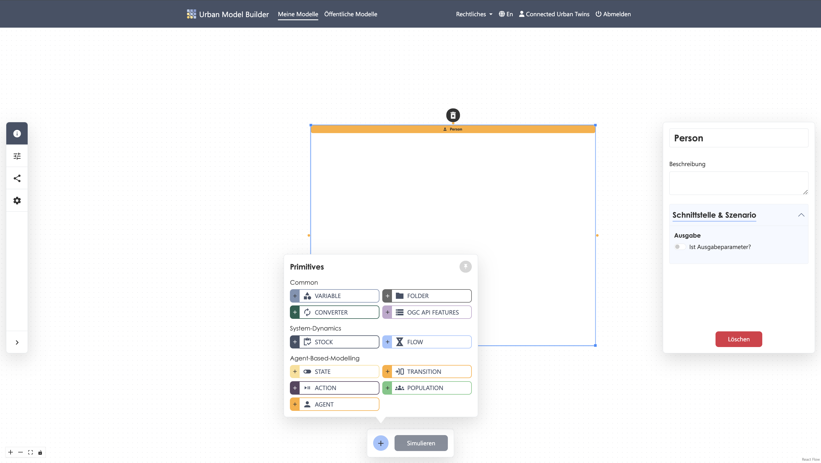This screenshot has width=821, height=463.
Task: Expand the left sidebar with chevron arrow
Action: (17, 342)
